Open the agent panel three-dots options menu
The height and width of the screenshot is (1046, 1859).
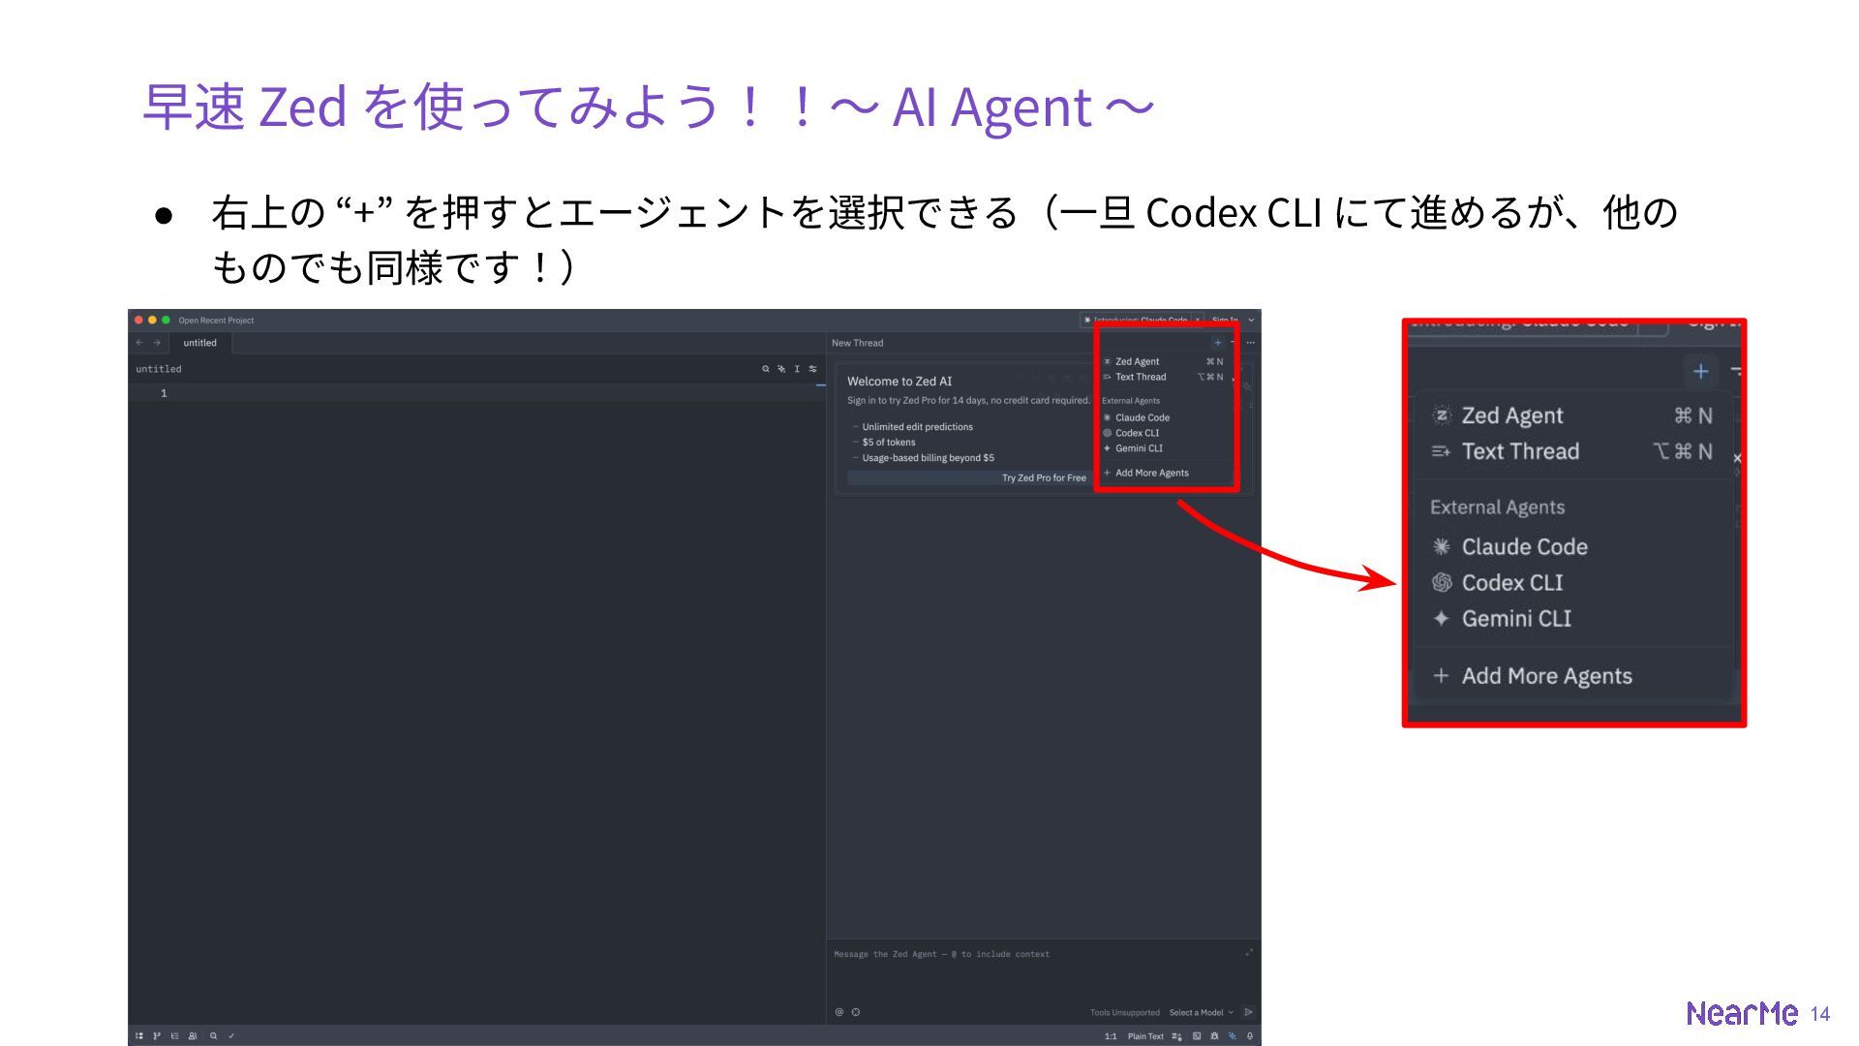1250,343
